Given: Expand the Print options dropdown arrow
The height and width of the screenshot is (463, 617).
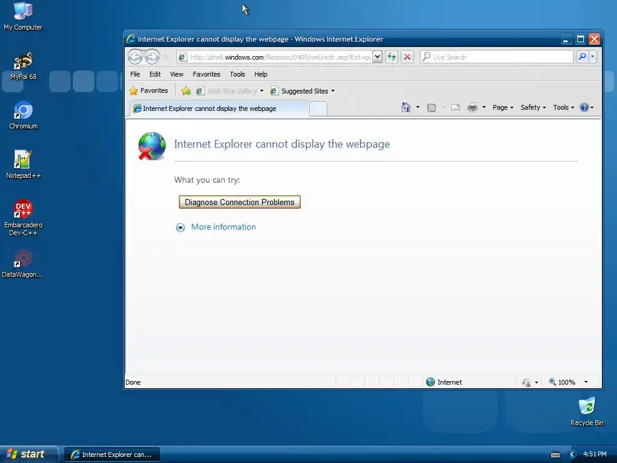Looking at the screenshot, I should click(484, 107).
